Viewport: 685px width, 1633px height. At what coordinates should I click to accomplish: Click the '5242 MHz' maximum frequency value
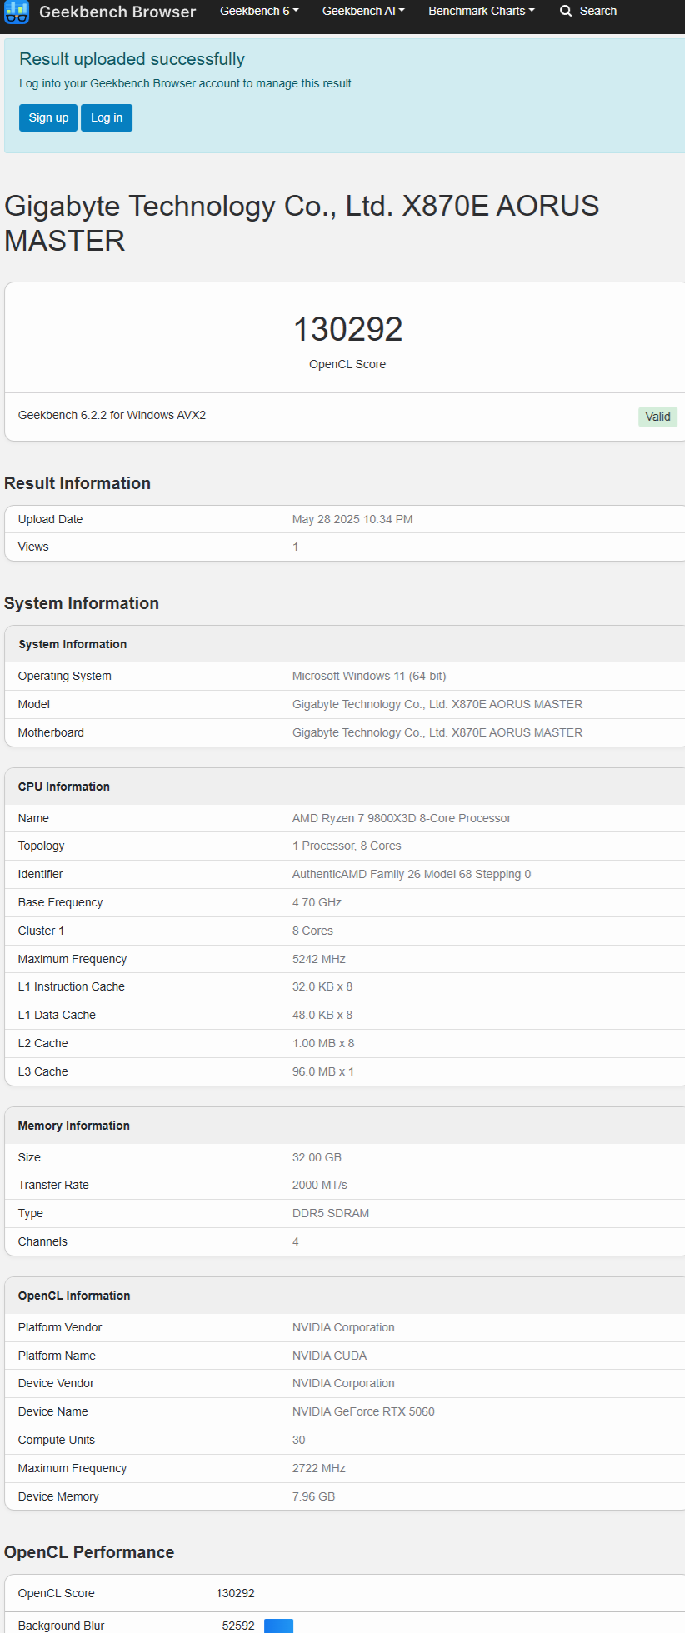coord(319,959)
